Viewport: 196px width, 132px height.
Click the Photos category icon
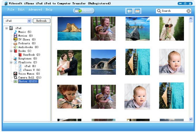click(x=15, y=81)
